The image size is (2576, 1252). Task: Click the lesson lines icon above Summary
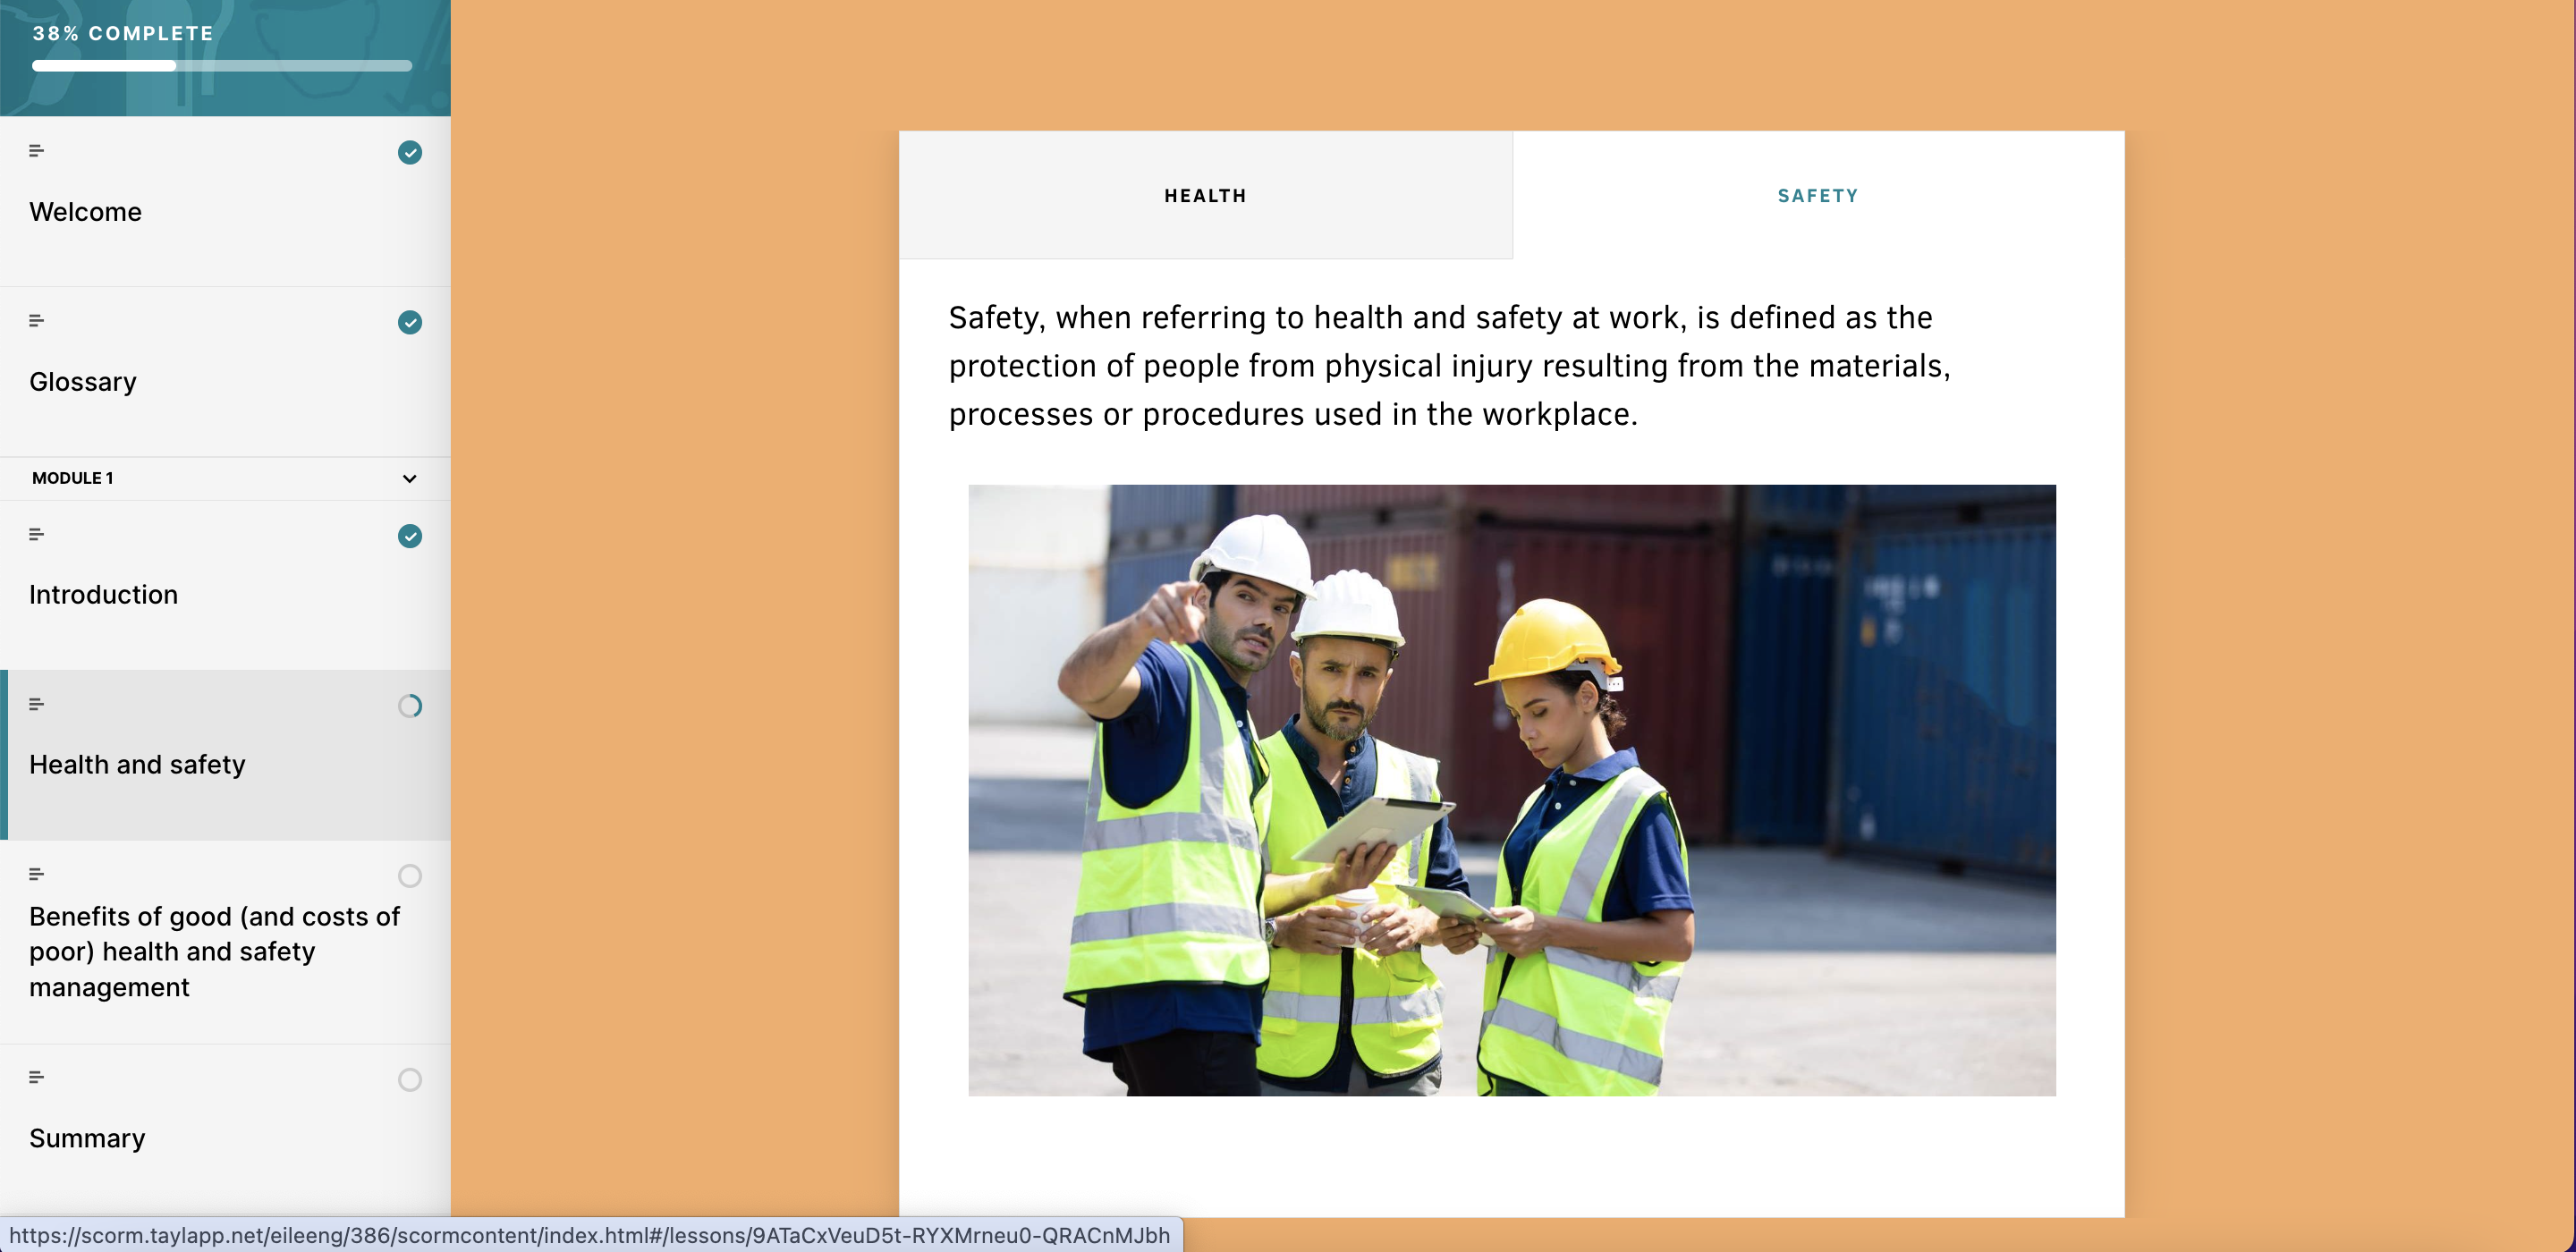coord(36,1077)
